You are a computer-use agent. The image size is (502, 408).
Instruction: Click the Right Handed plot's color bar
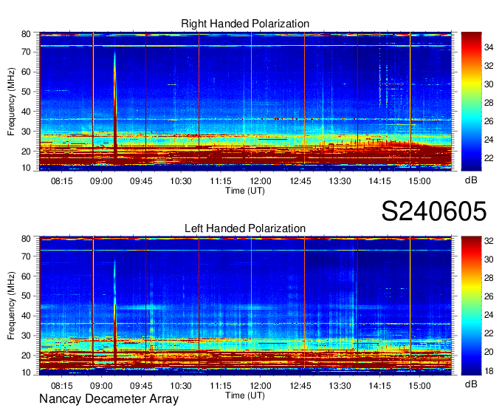click(471, 101)
